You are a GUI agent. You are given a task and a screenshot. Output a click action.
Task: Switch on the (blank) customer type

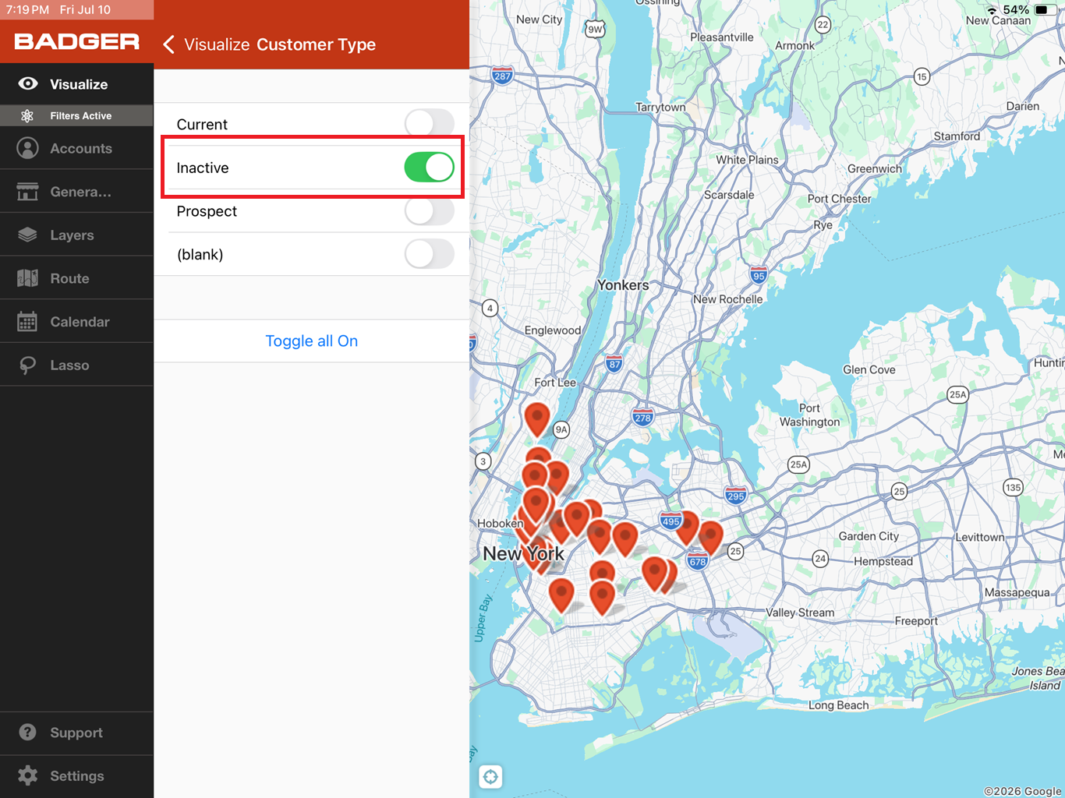click(x=429, y=254)
